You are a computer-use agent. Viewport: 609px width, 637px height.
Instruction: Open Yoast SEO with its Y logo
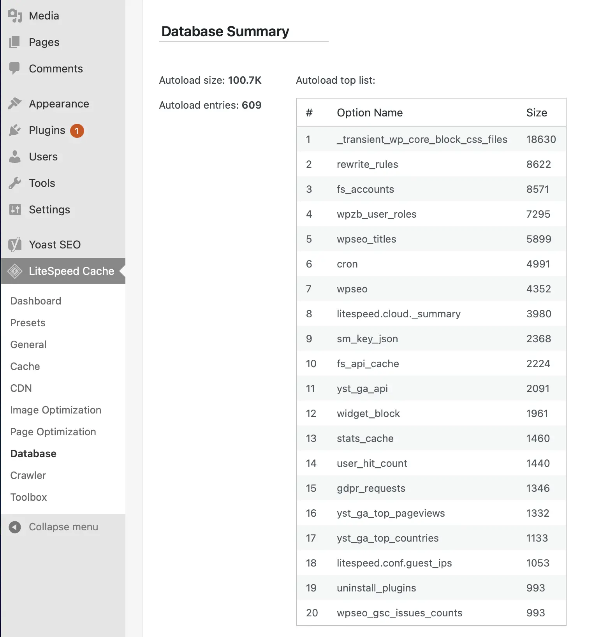[x=15, y=245]
